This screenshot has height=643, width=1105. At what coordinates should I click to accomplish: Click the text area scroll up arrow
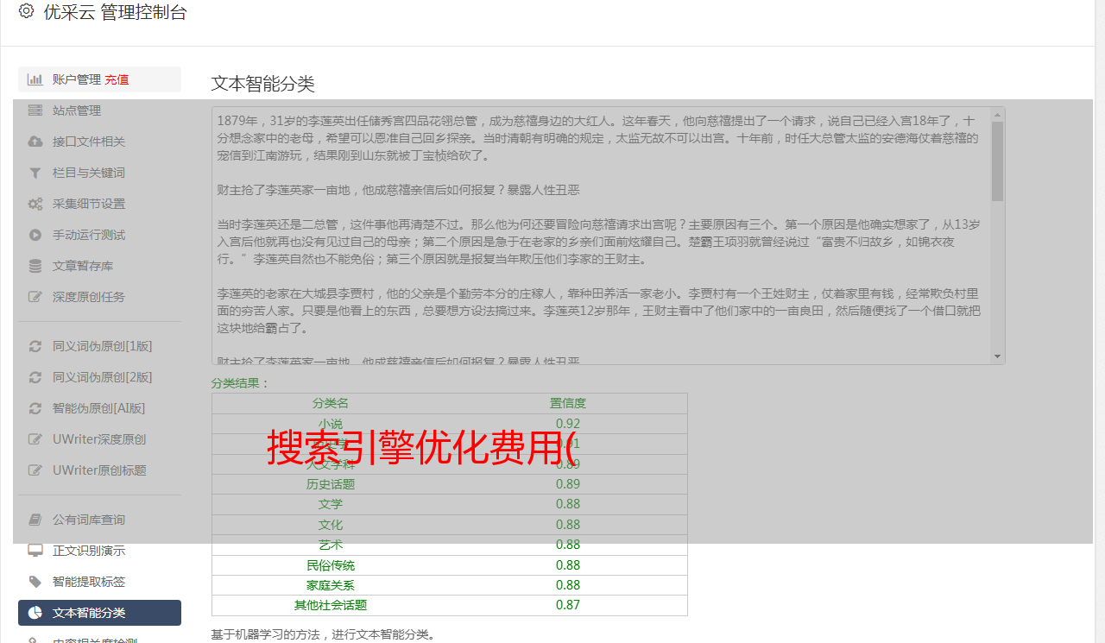coord(998,113)
